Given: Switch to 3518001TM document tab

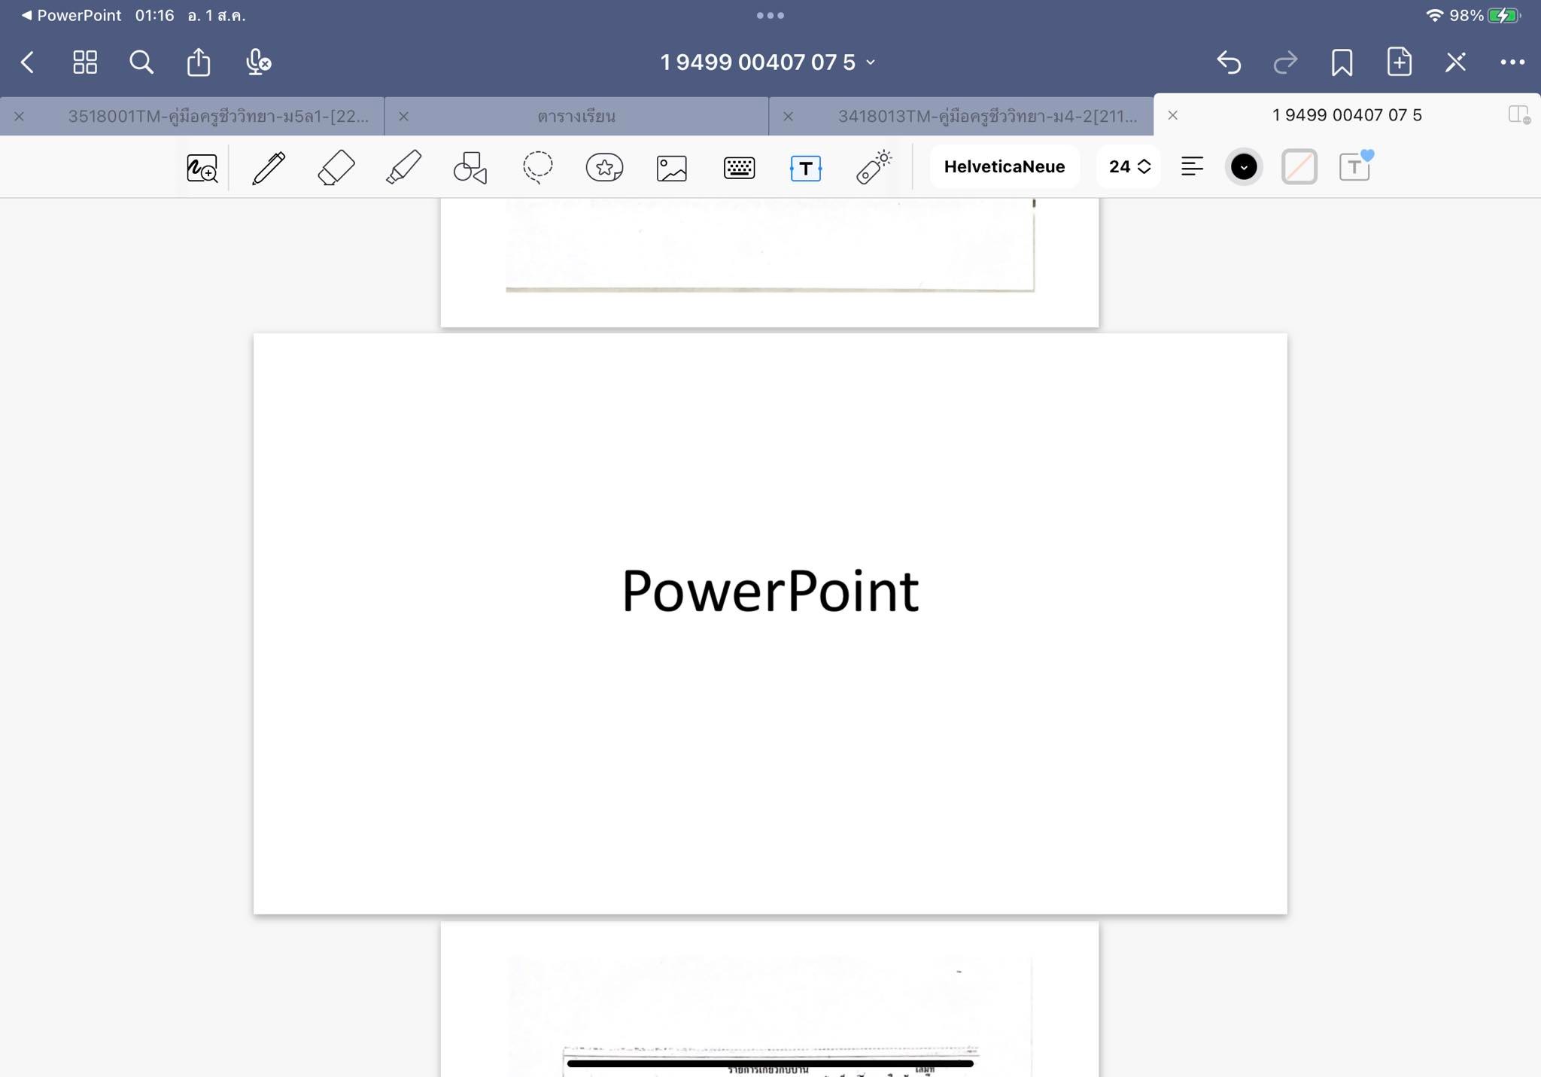Looking at the screenshot, I should pos(218,116).
